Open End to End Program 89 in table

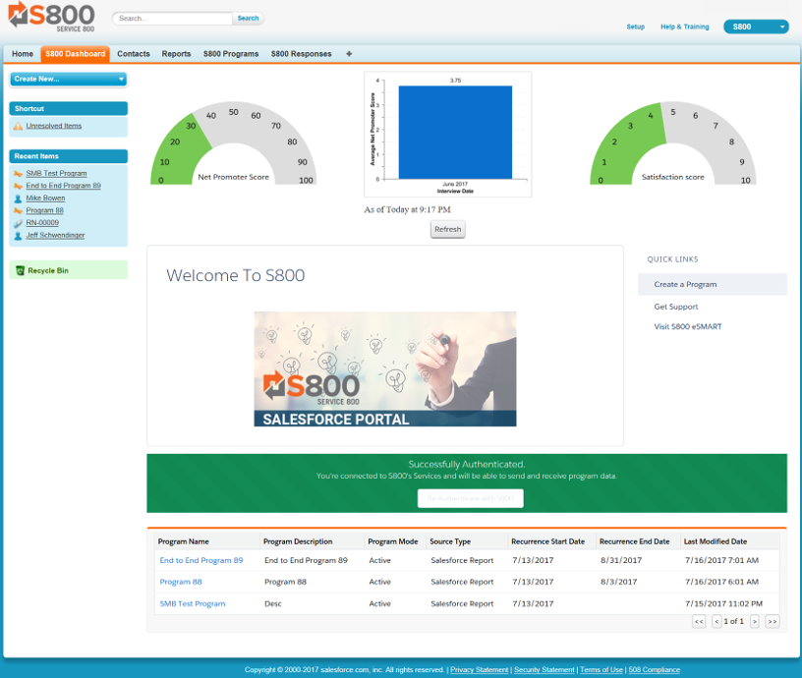click(201, 560)
